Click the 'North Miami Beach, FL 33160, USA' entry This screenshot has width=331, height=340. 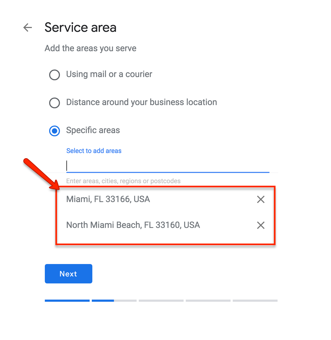point(133,225)
